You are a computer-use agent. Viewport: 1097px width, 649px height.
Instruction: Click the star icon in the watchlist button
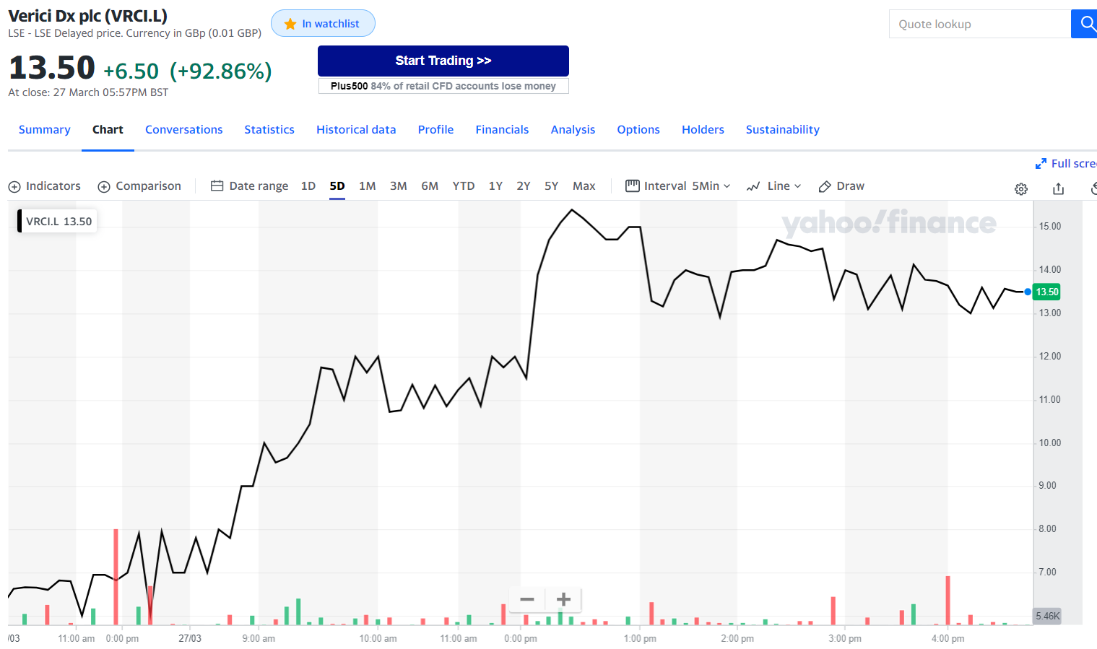click(290, 24)
